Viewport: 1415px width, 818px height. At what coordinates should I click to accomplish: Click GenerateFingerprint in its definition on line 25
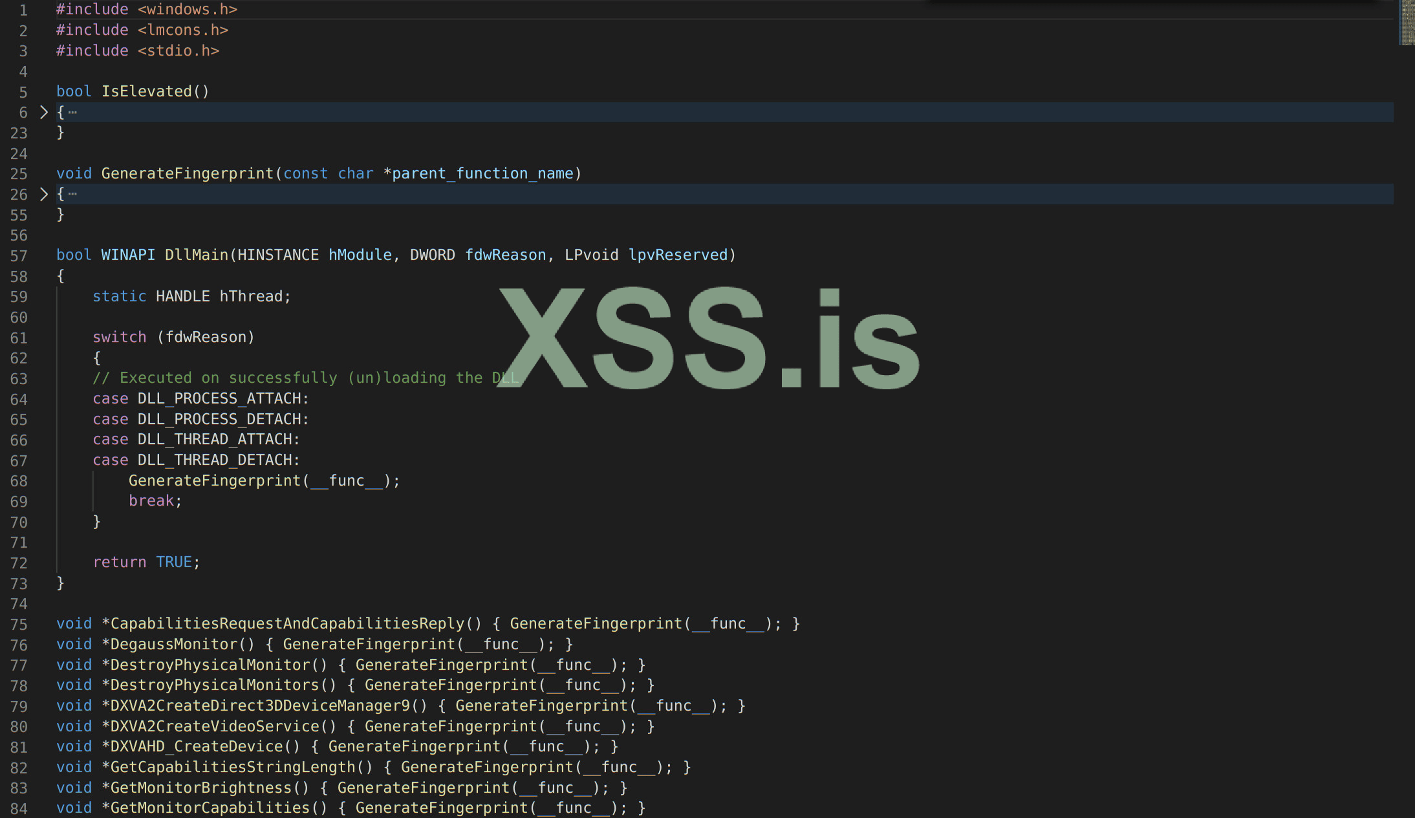click(x=188, y=174)
